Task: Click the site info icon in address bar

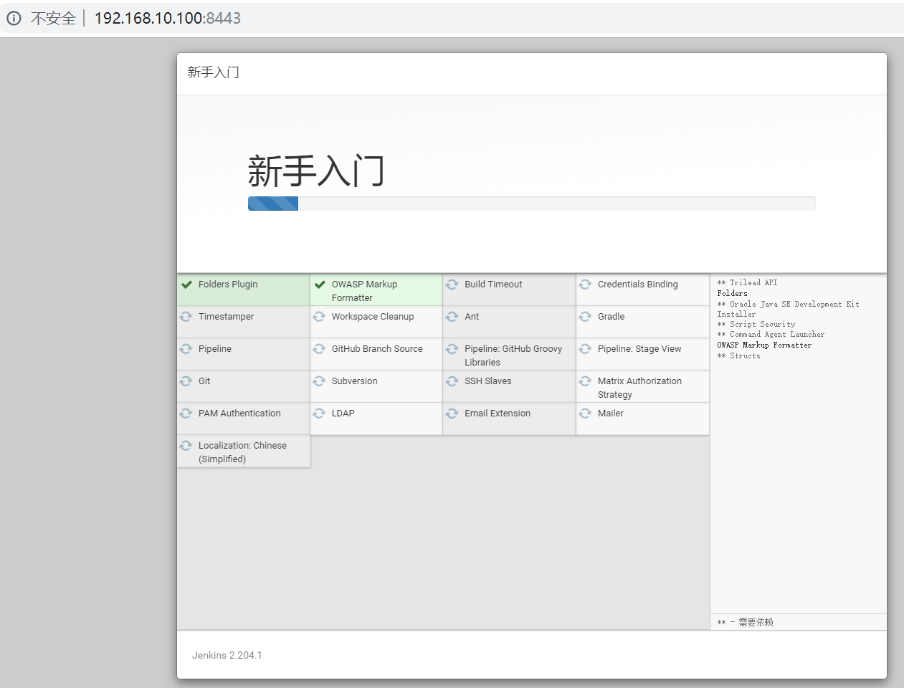Action: [x=14, y=18]
